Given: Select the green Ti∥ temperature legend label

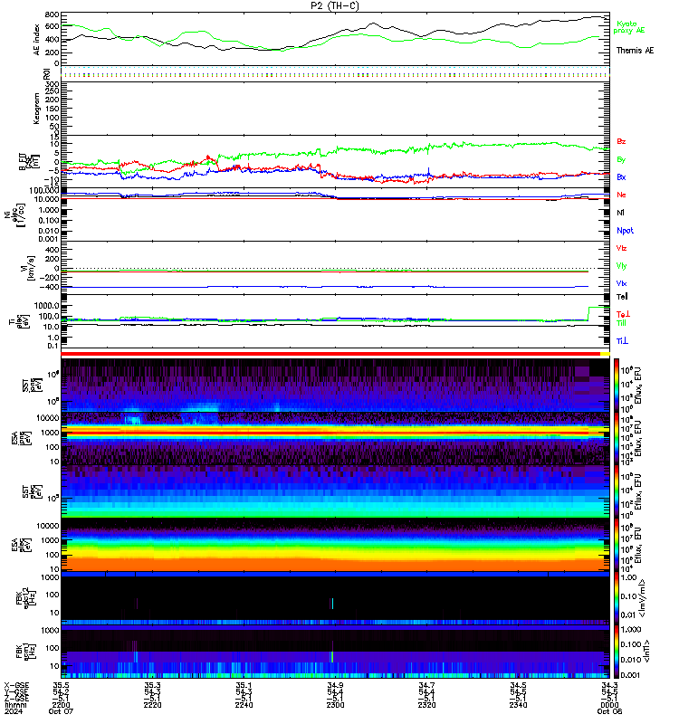Looking at the screenshot, I should point(621,323).
